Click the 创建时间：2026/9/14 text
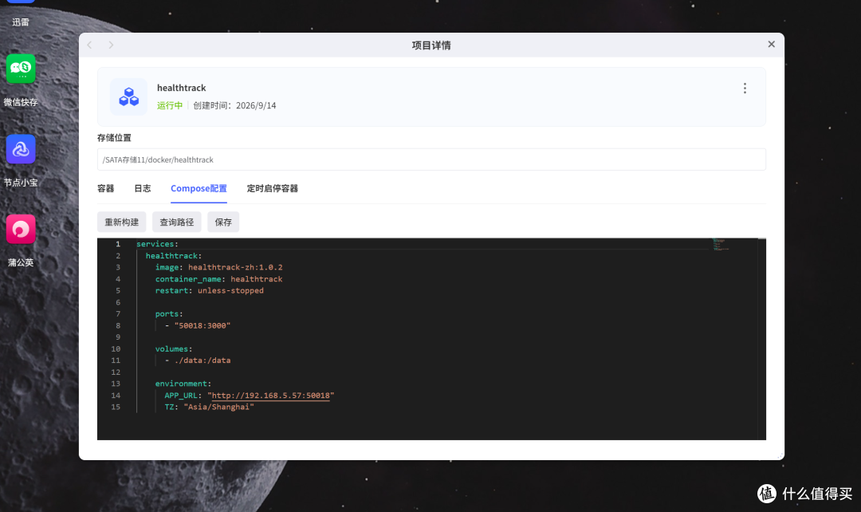Screen dimensions: 861x512 point(234,105)
